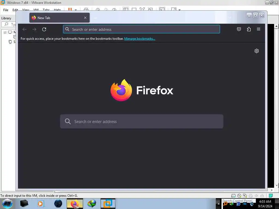Click VMware status bar printer icon
The image size is (279, 209).
point(251,196)
